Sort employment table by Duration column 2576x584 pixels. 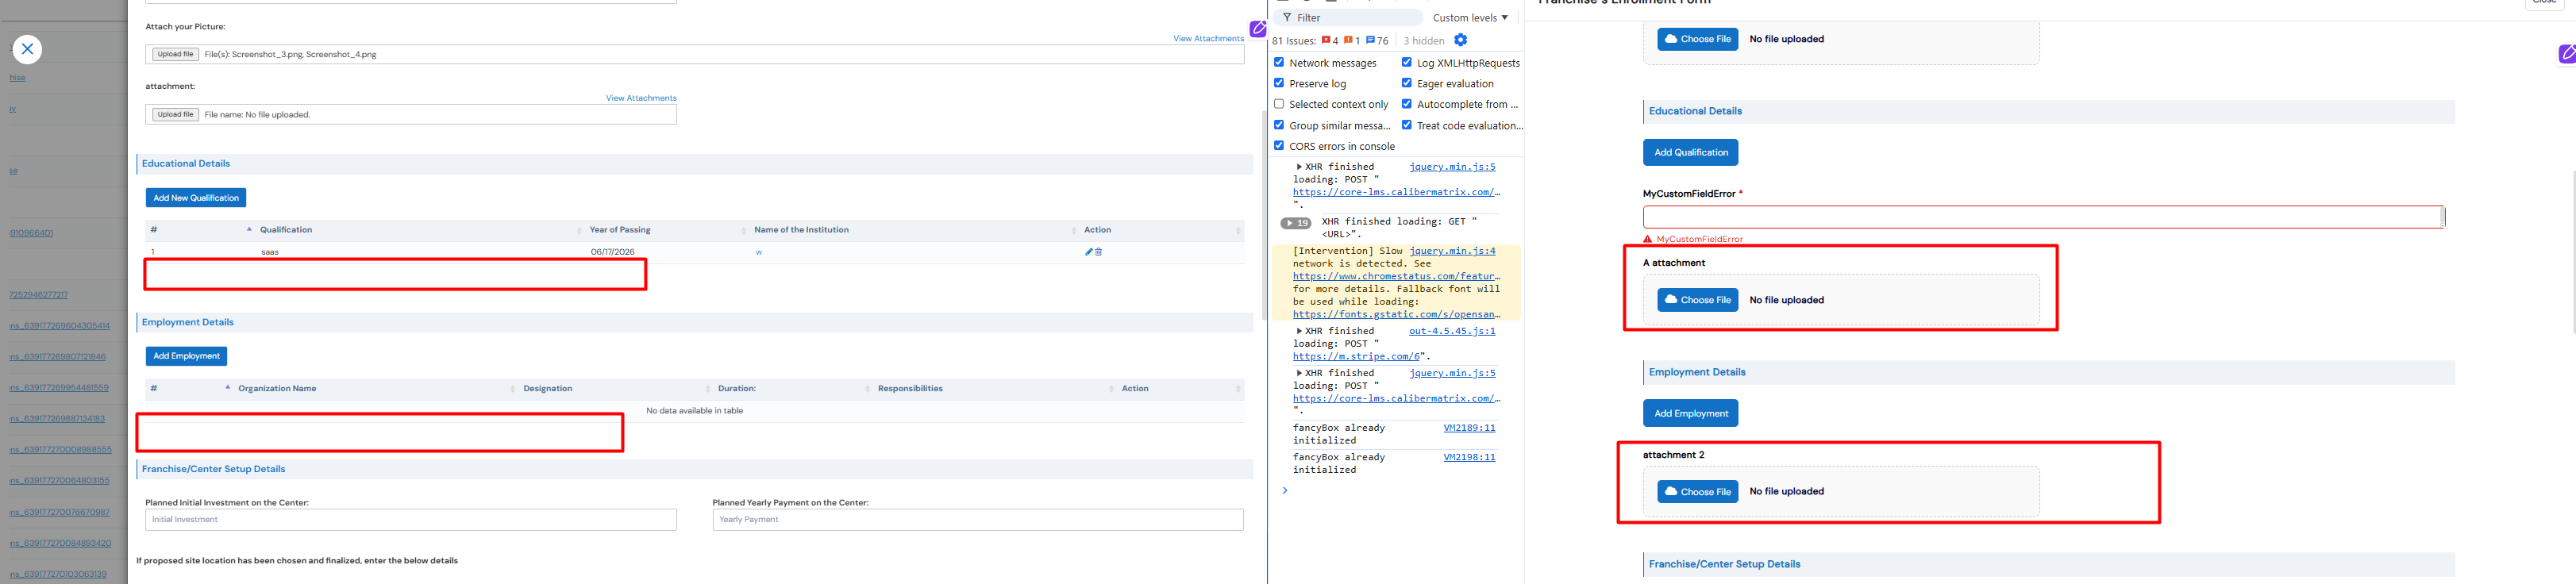[x=793, y=388]
